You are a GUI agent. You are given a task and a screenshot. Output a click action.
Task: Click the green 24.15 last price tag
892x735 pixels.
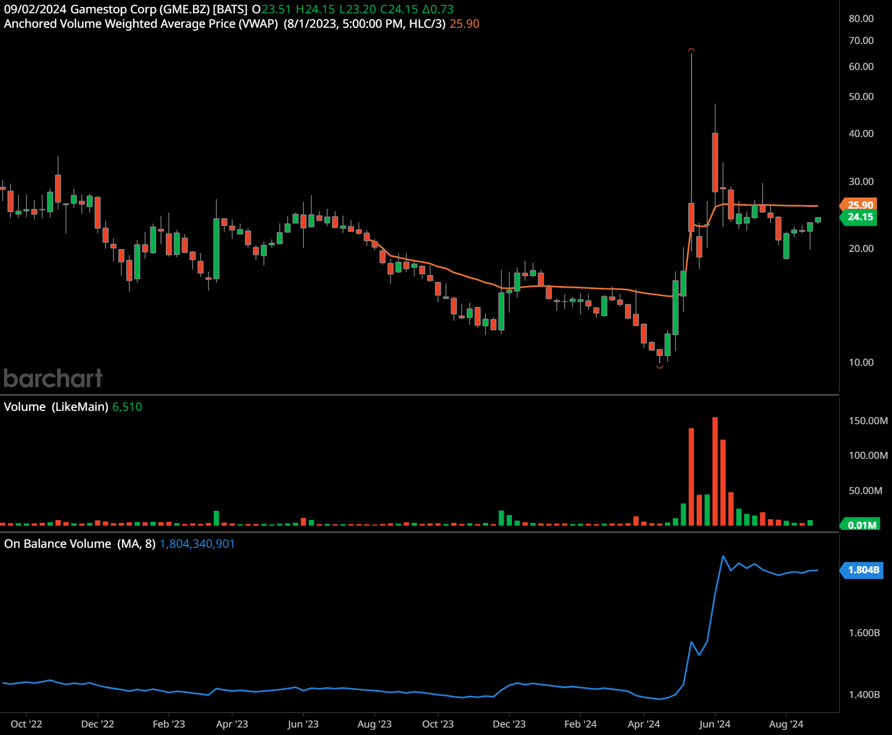[x=860, y=217]
